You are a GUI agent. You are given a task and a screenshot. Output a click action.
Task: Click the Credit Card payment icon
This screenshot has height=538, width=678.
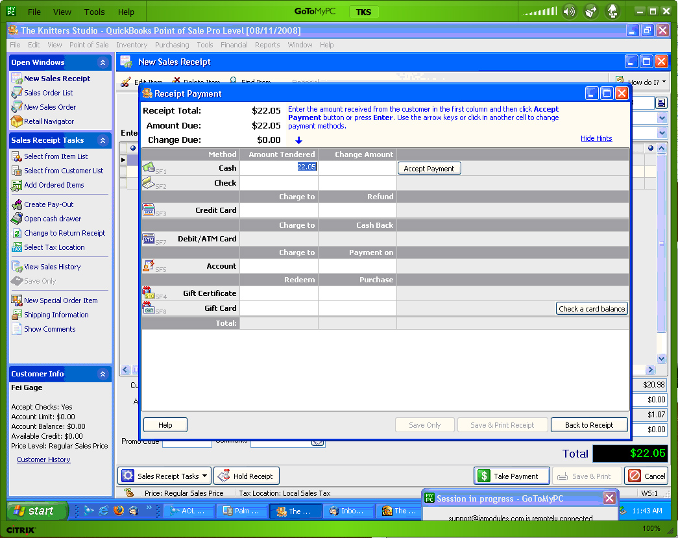[x=149, y=210]
